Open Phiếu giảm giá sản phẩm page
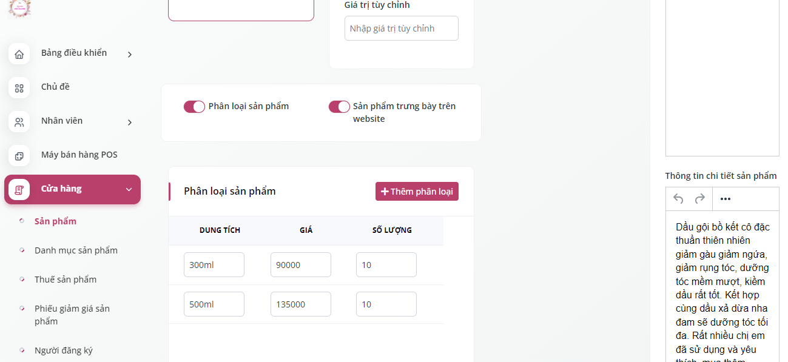Screen dimensions: 788x362 (72, 315)
